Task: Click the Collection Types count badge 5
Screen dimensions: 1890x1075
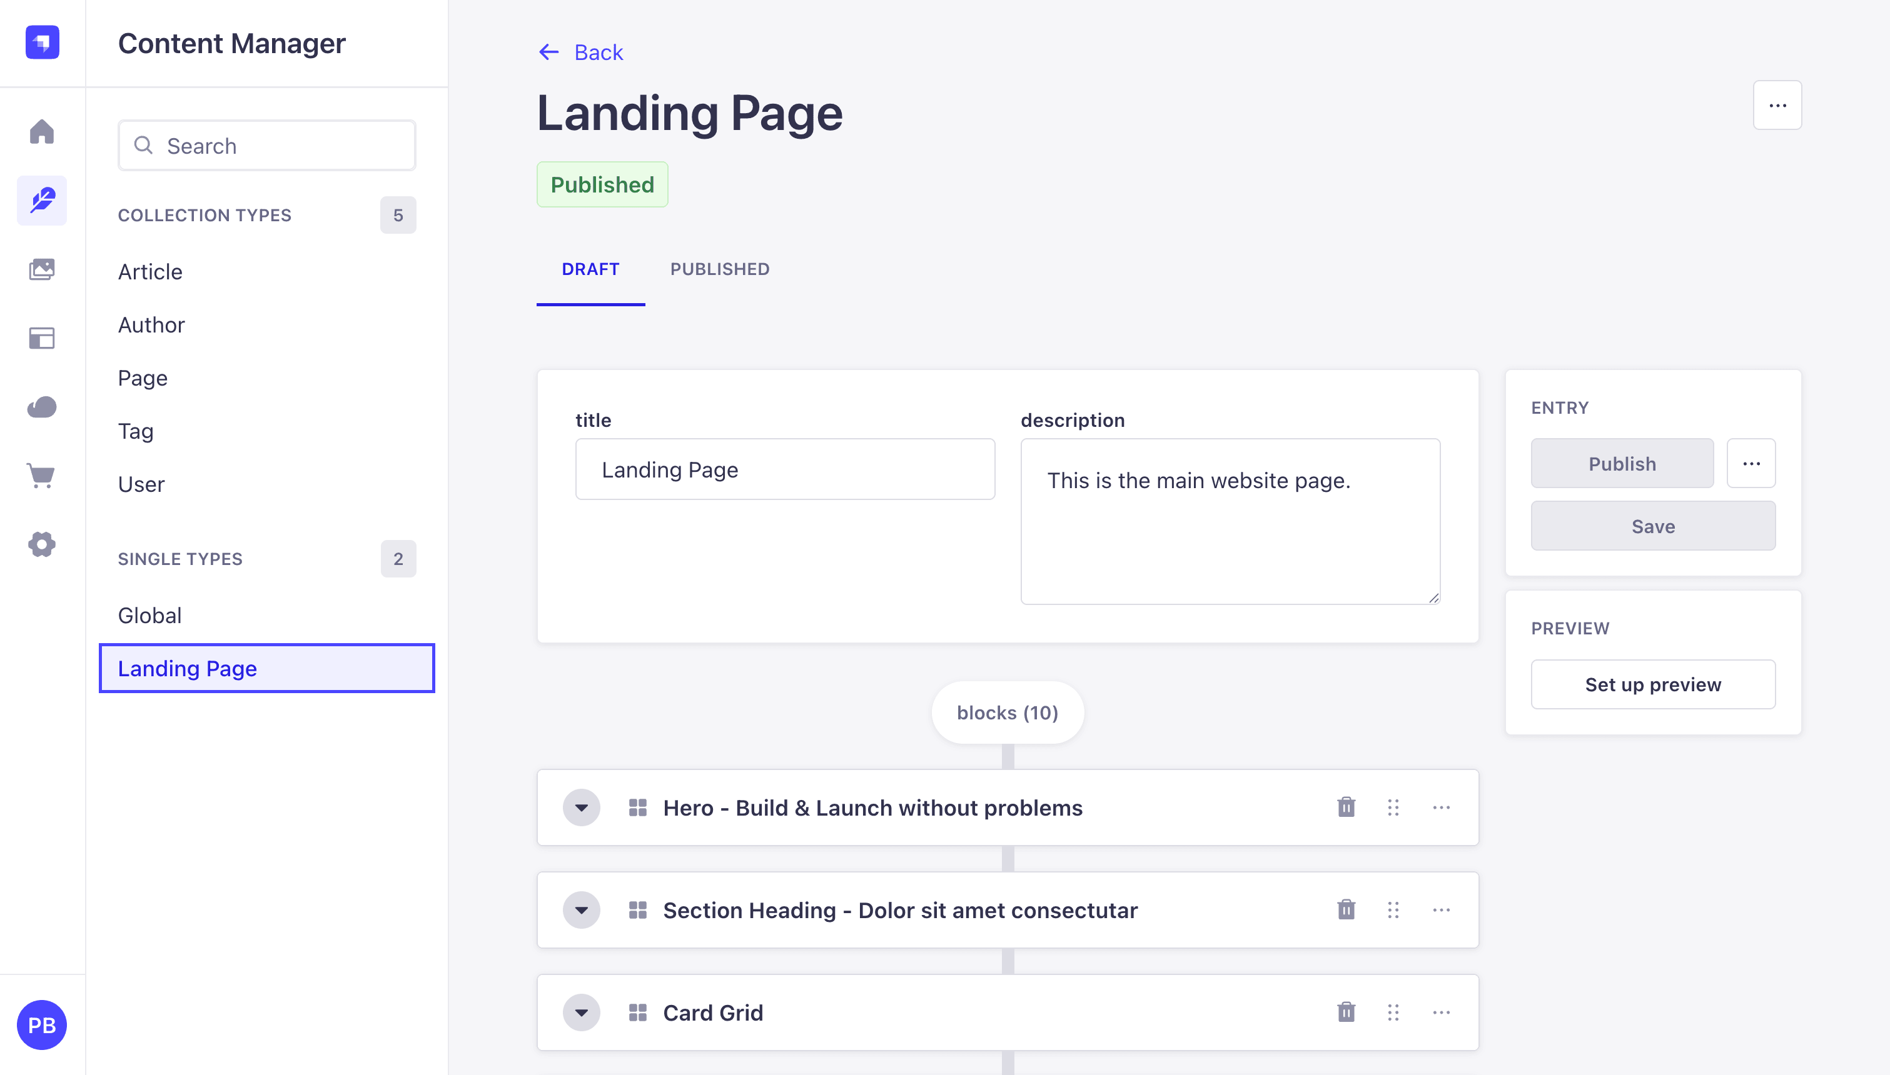Action: tap(398, 215)
